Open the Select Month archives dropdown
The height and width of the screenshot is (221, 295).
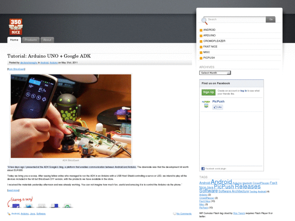click(215, 73)
